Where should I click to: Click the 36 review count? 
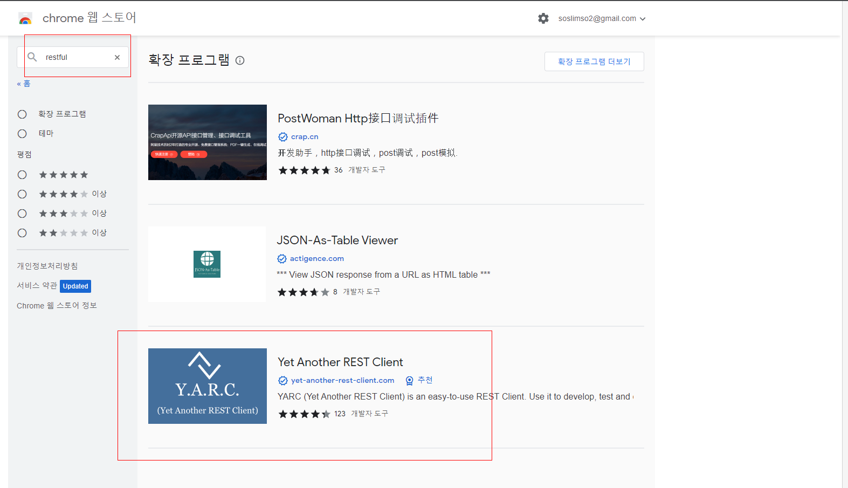click(339, 170)
